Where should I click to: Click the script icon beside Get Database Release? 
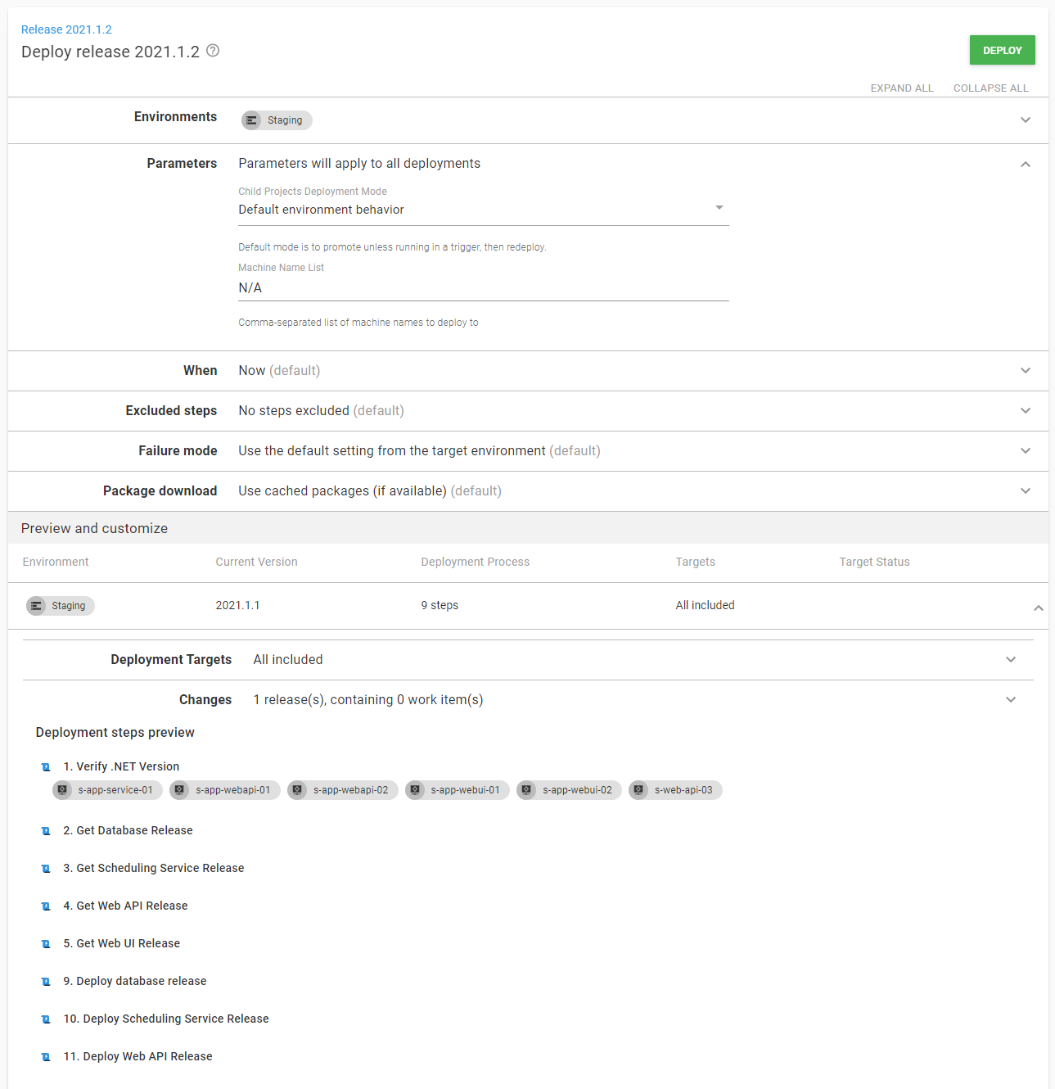45,830
